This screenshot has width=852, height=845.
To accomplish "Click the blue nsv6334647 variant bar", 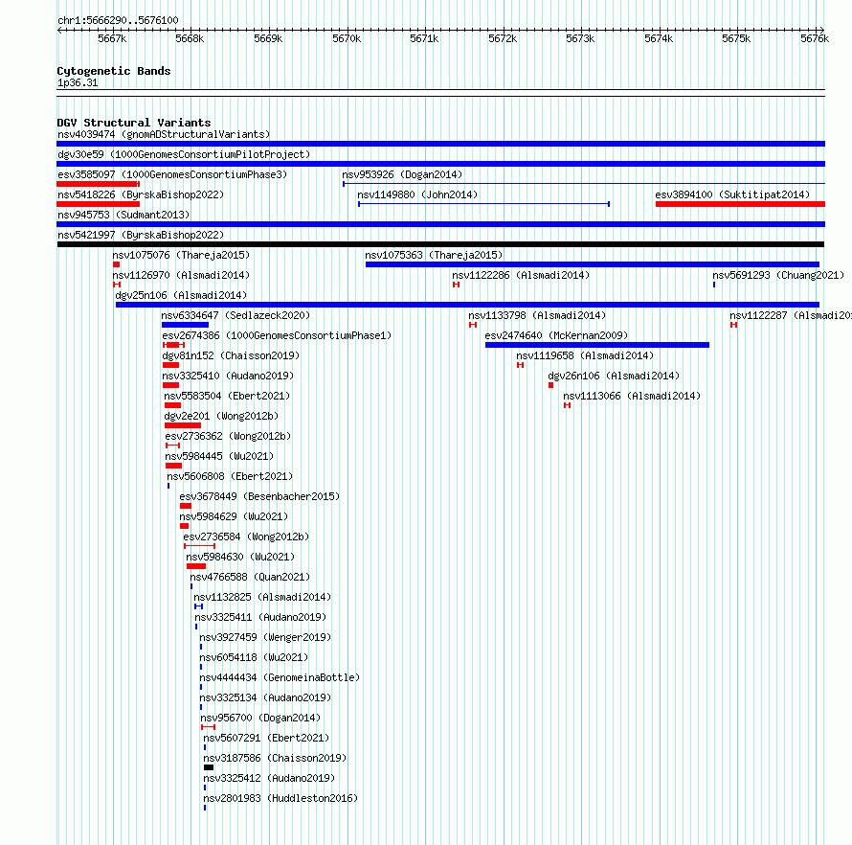I will click(x=185, y=325).
